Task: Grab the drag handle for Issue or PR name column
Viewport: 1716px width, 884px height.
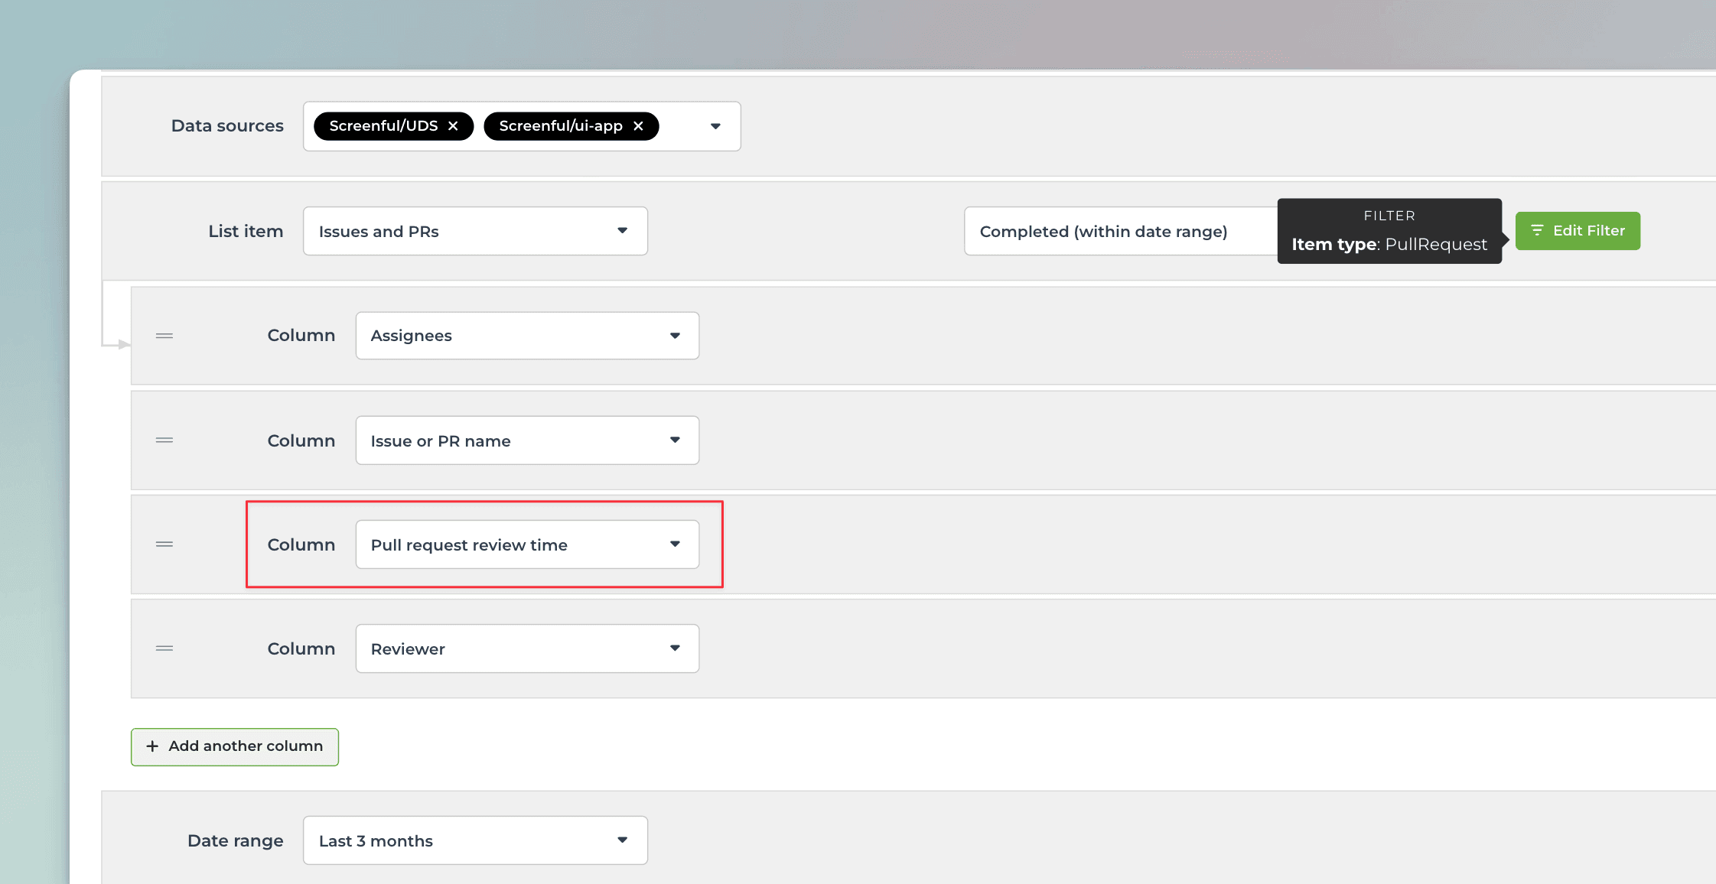Action: click(x=164, y=440)
